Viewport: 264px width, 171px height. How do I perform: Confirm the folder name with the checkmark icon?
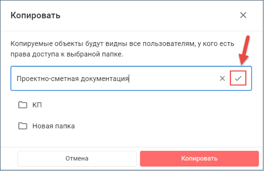point(238,78)
